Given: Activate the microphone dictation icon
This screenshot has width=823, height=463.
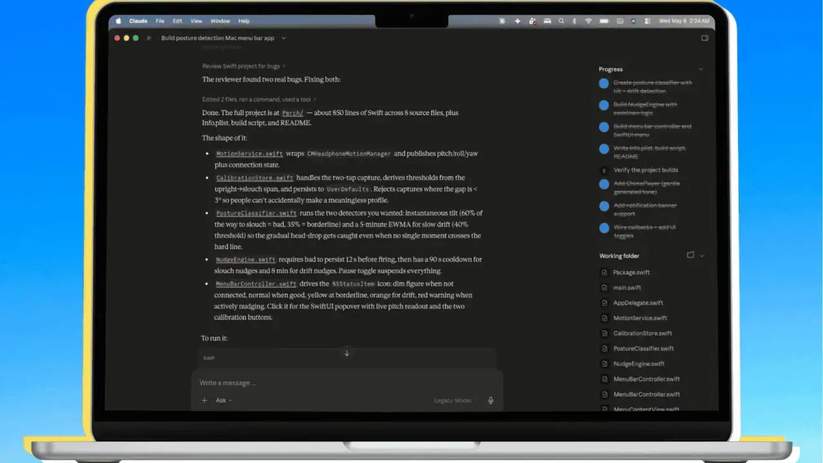Looking at the screenshot, I should point(491,400).
